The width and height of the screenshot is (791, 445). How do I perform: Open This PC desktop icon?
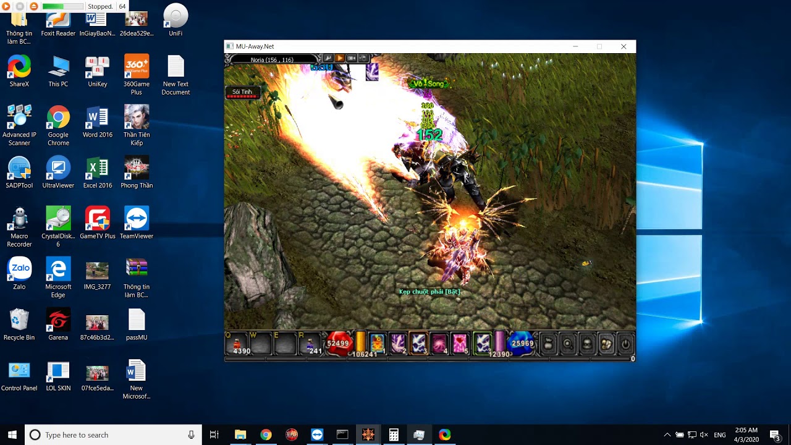click(x=58, y=71)
